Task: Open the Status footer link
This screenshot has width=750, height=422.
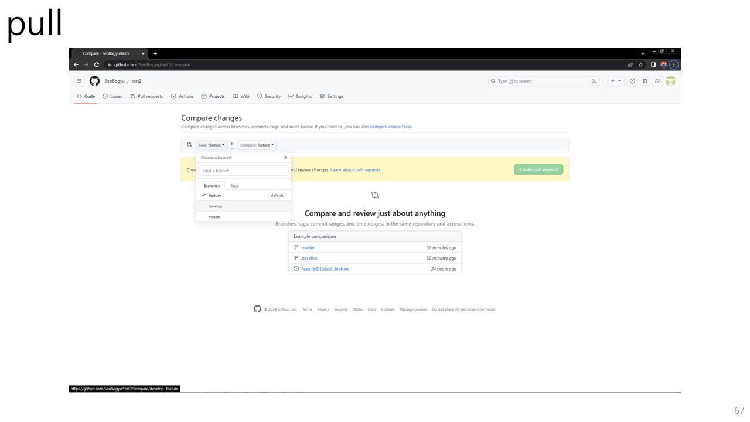Action: point(357,309)
